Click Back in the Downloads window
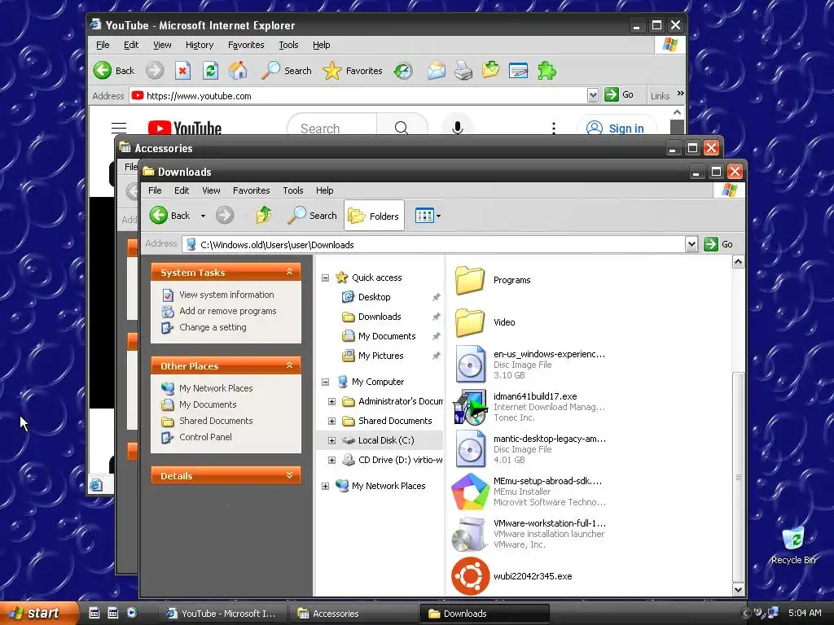Viewport: 834px width, 625px height. [169, 215]
